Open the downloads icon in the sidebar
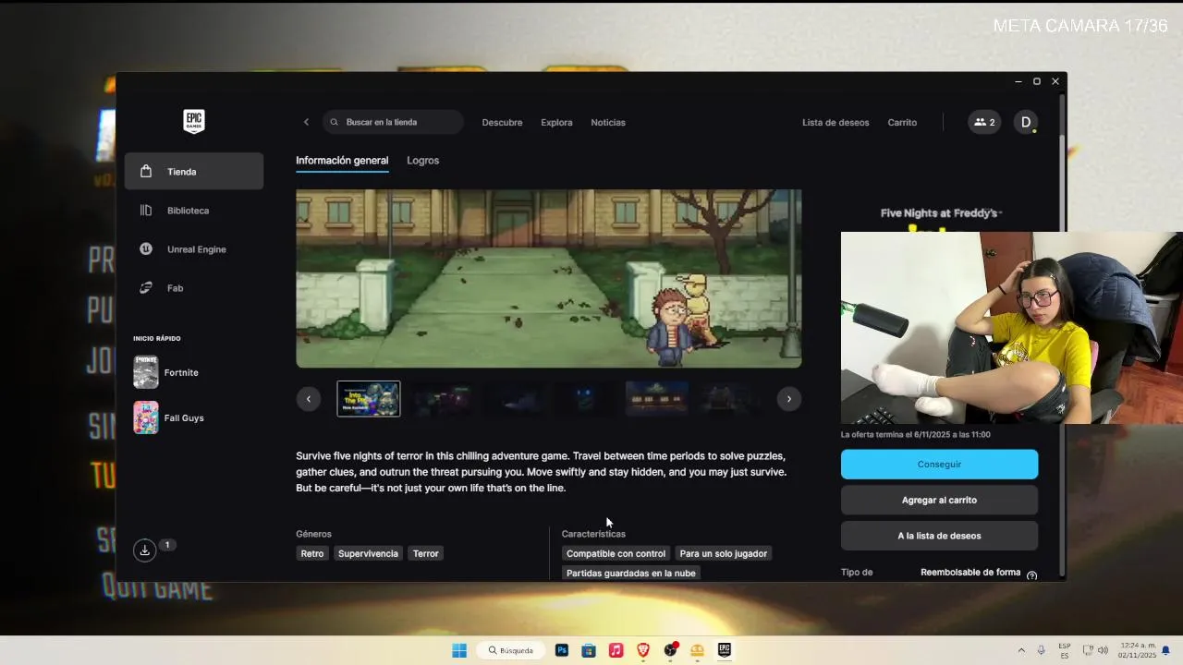 click(x=144, y=550)
